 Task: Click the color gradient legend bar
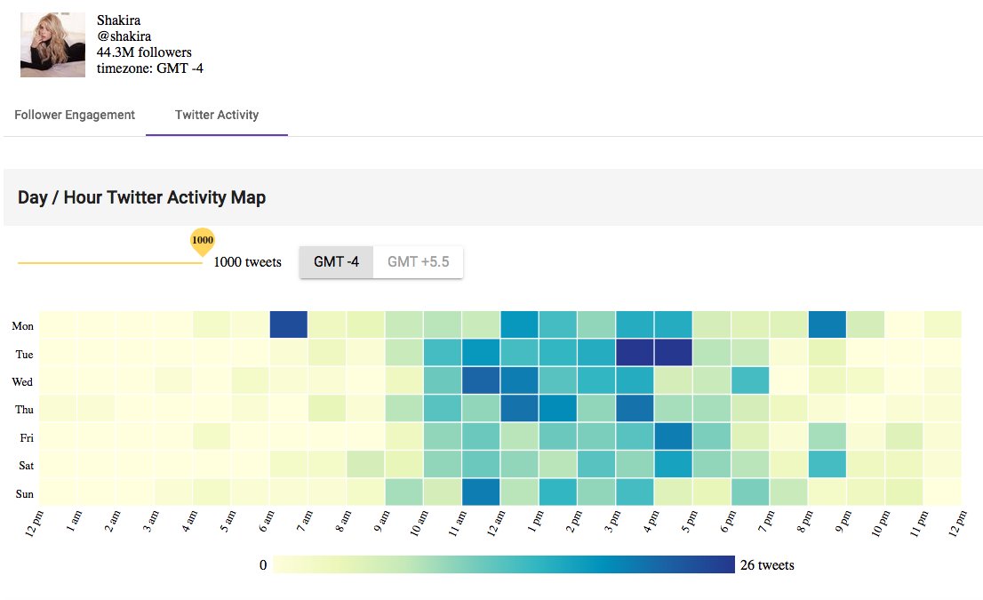click(x=504, y=564)
